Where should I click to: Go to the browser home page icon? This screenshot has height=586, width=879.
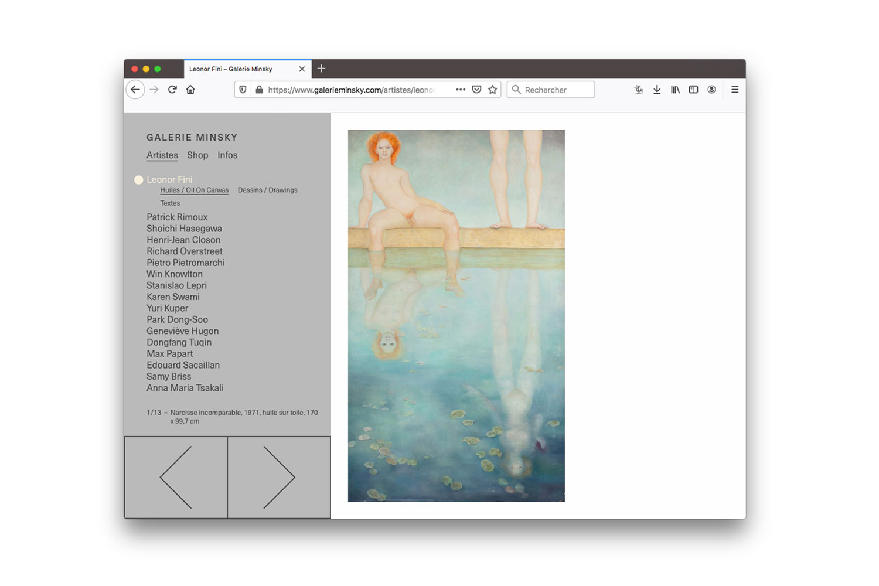(190, 90)
